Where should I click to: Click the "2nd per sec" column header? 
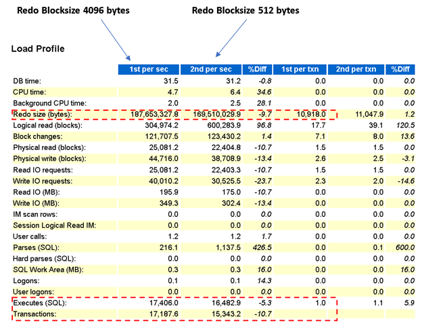tap(211, 69)
